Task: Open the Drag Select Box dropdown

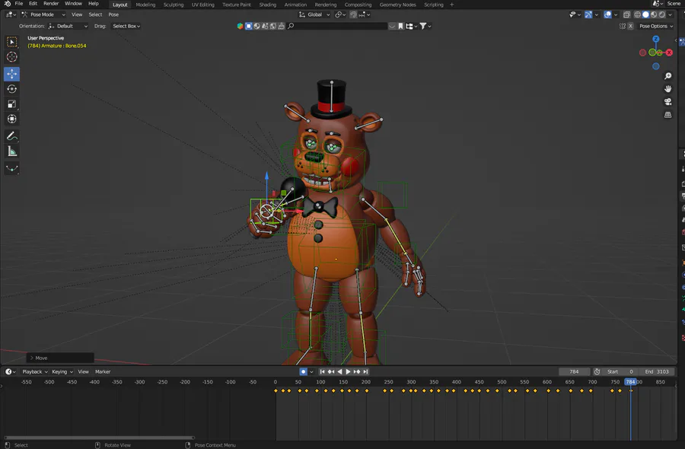Action: coord(126,26)
